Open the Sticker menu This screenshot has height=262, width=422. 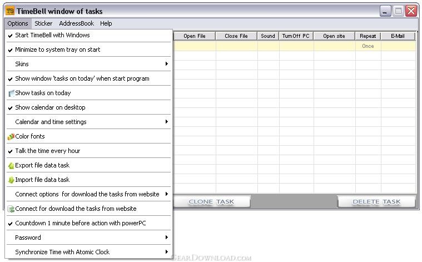click(x=43, y=23)
